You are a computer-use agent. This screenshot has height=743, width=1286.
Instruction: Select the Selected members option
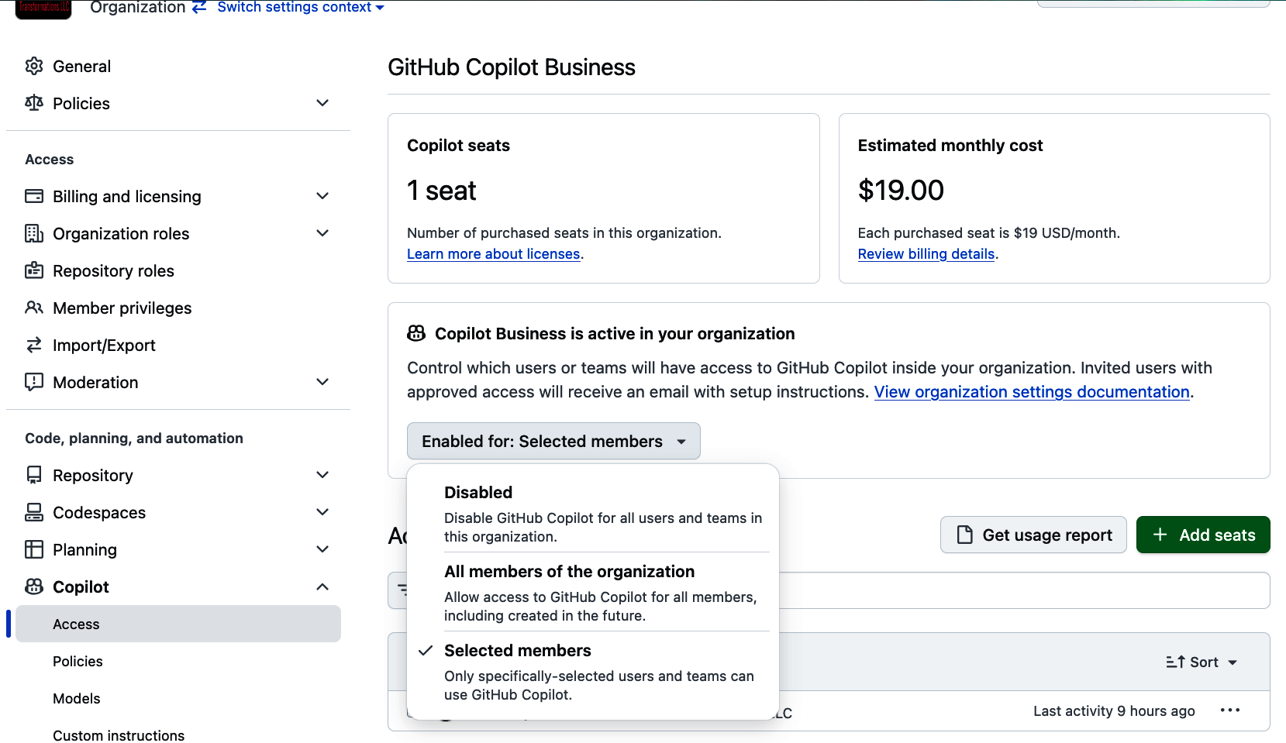tap(517, 650)
